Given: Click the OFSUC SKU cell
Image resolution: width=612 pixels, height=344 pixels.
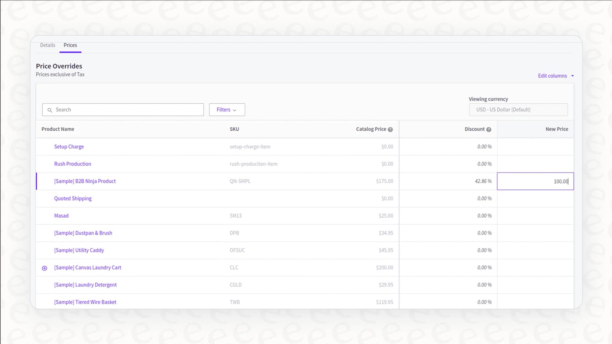Looking at the screenshot, I should click(x=237, y=250).
